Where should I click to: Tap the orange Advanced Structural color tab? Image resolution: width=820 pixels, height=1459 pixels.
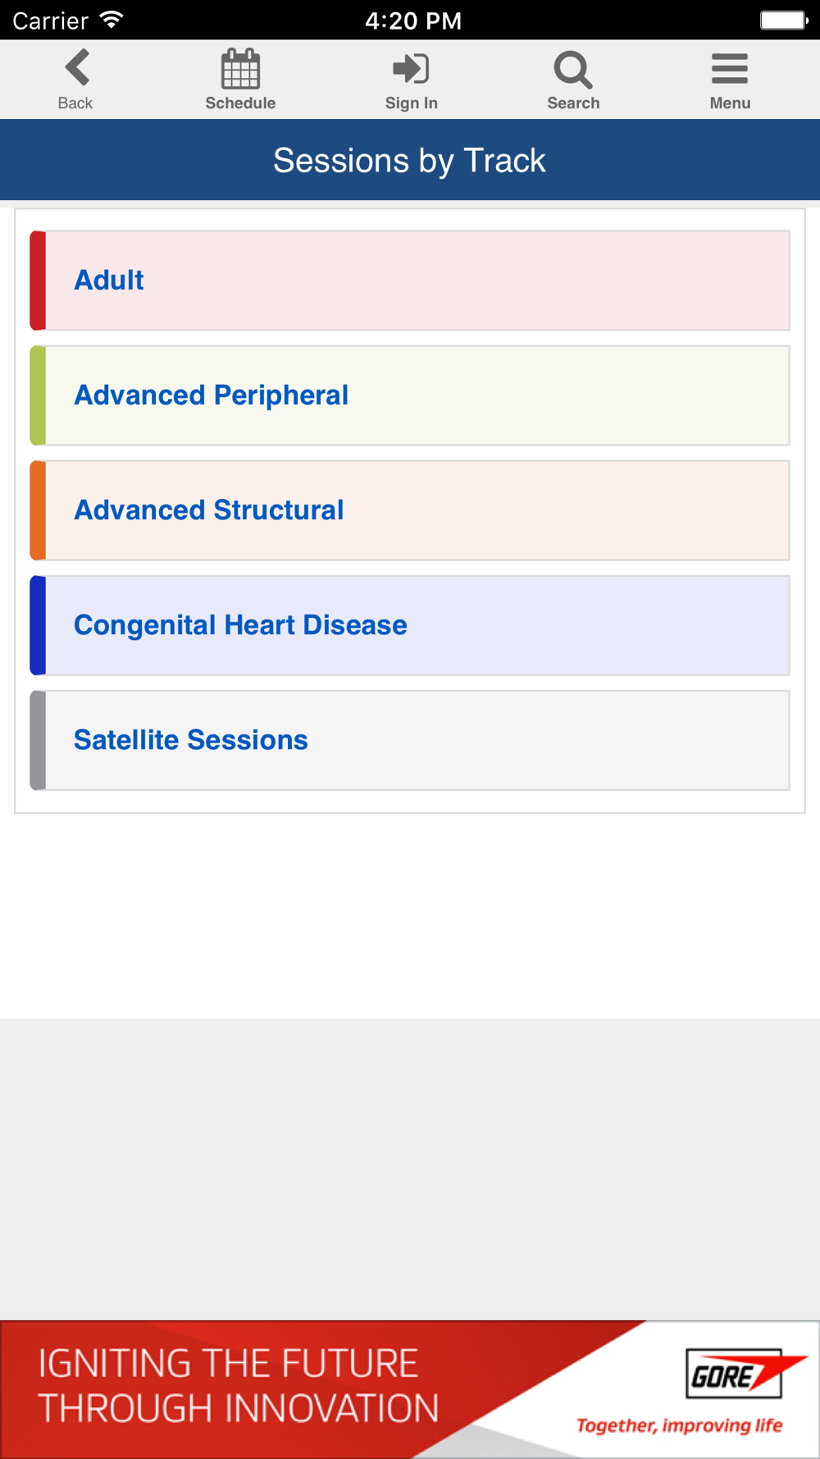[x=38, y=510]
